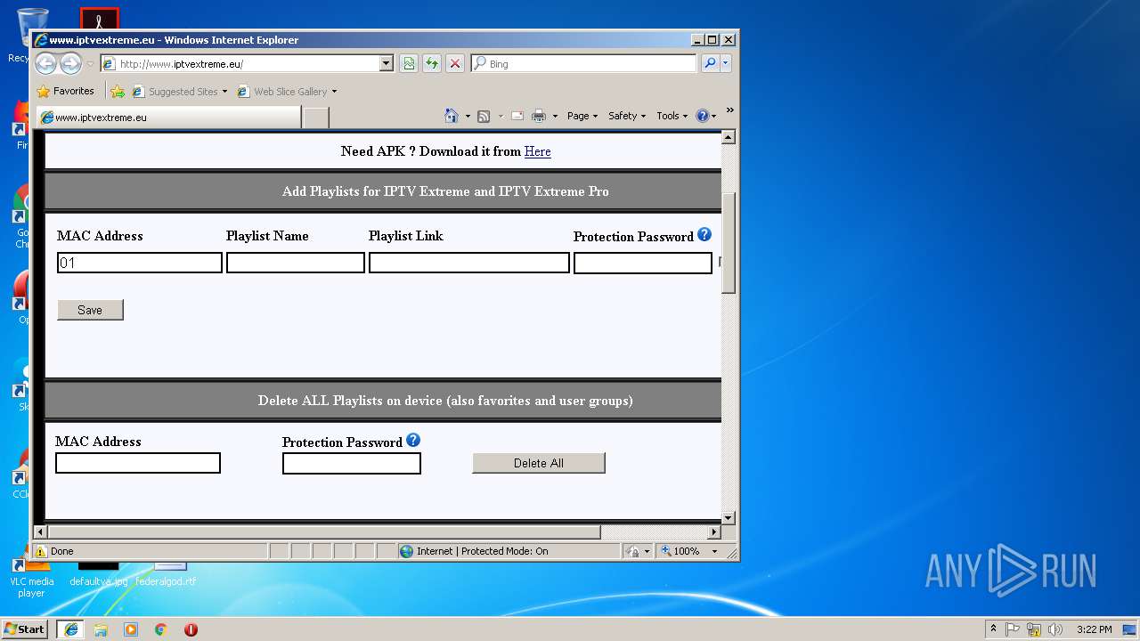1140x641 pixels.
Task: Click MAC Address field in Delete ALL section
Action: click(x=138, y=463)
